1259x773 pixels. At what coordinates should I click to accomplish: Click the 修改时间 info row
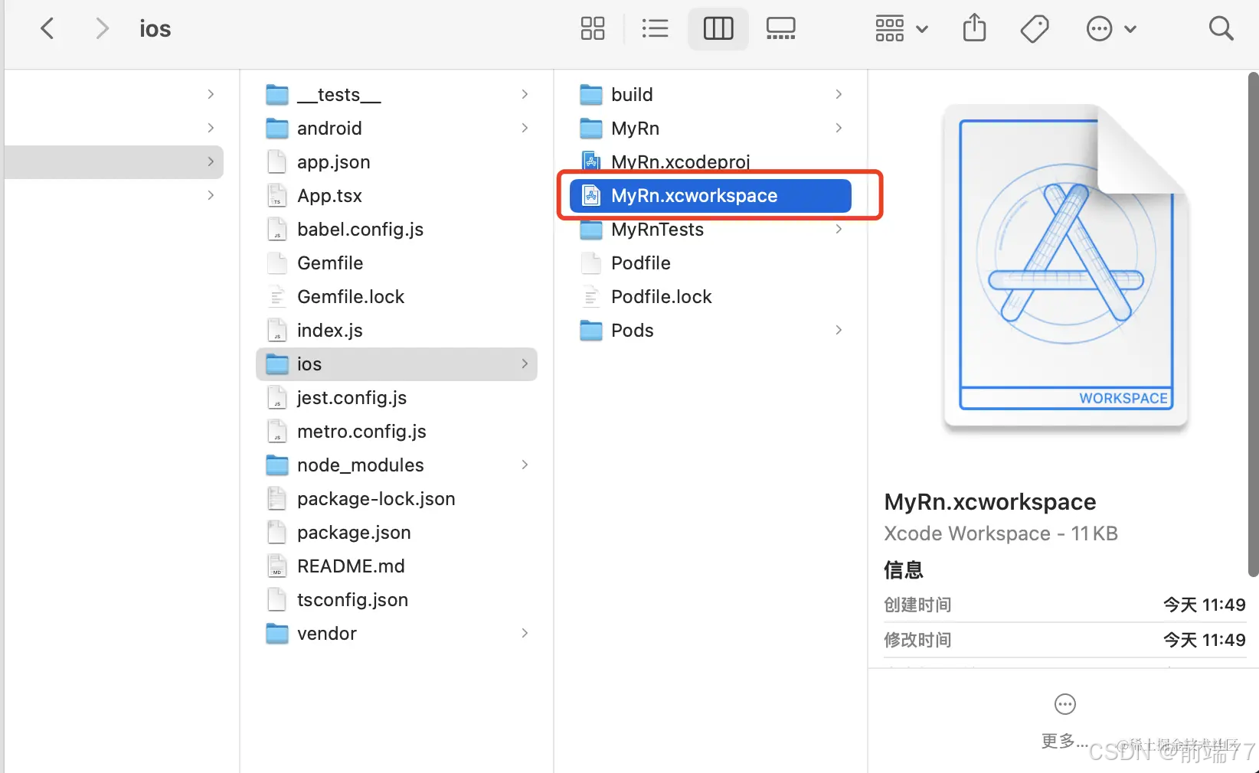[x=1064, y=640]
